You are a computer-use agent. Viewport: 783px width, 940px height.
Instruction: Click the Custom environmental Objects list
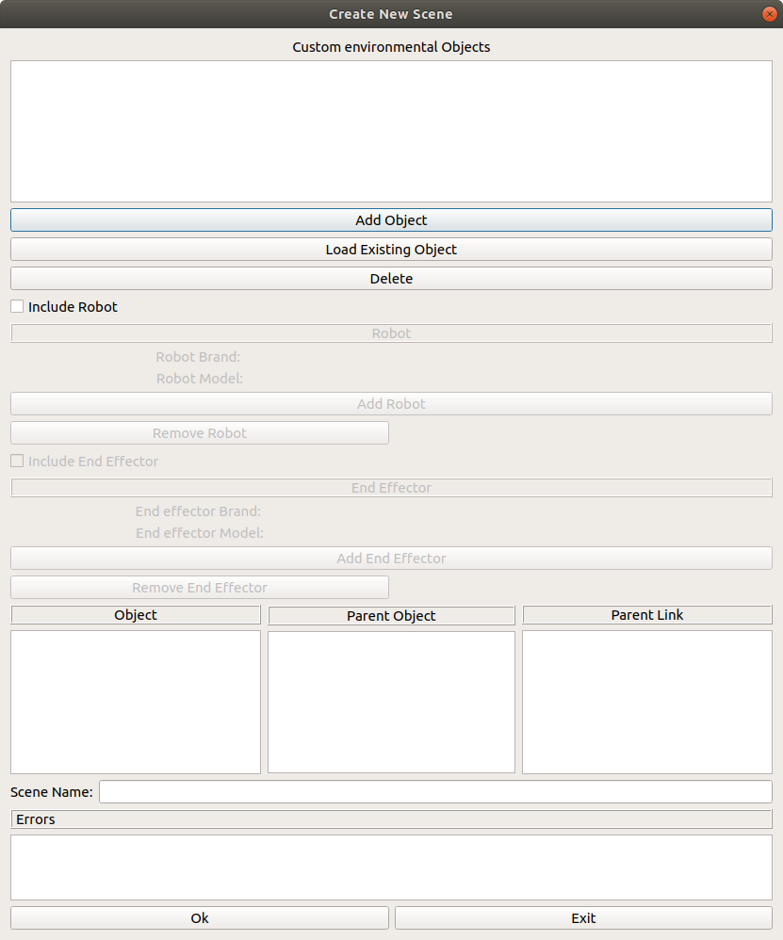[391, 131]
